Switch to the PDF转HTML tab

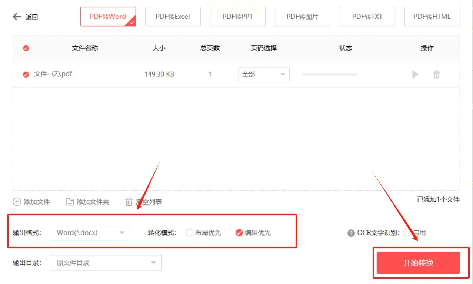(432, 17)
